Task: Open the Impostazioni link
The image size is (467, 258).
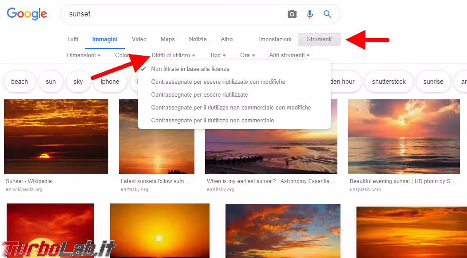Action: coord(275,39)
